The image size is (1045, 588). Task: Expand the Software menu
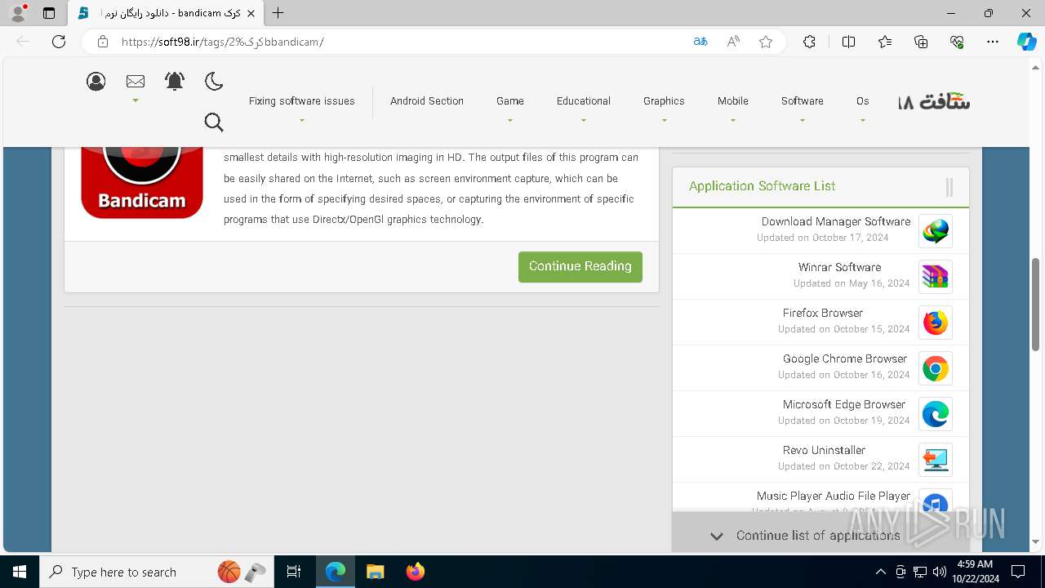click(x=803, y=101)
